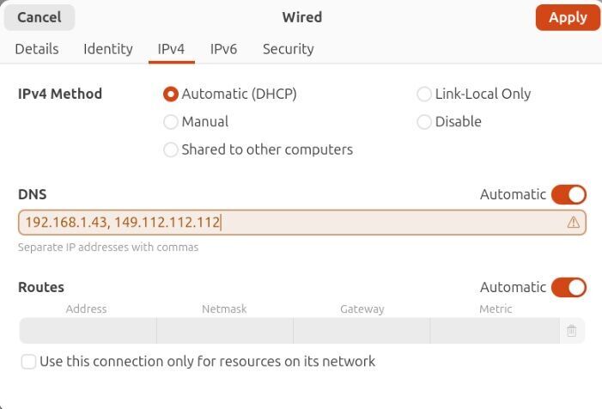Choose Shared to other computers option
This screenshot has height=409, width=602.
point(171,150)
